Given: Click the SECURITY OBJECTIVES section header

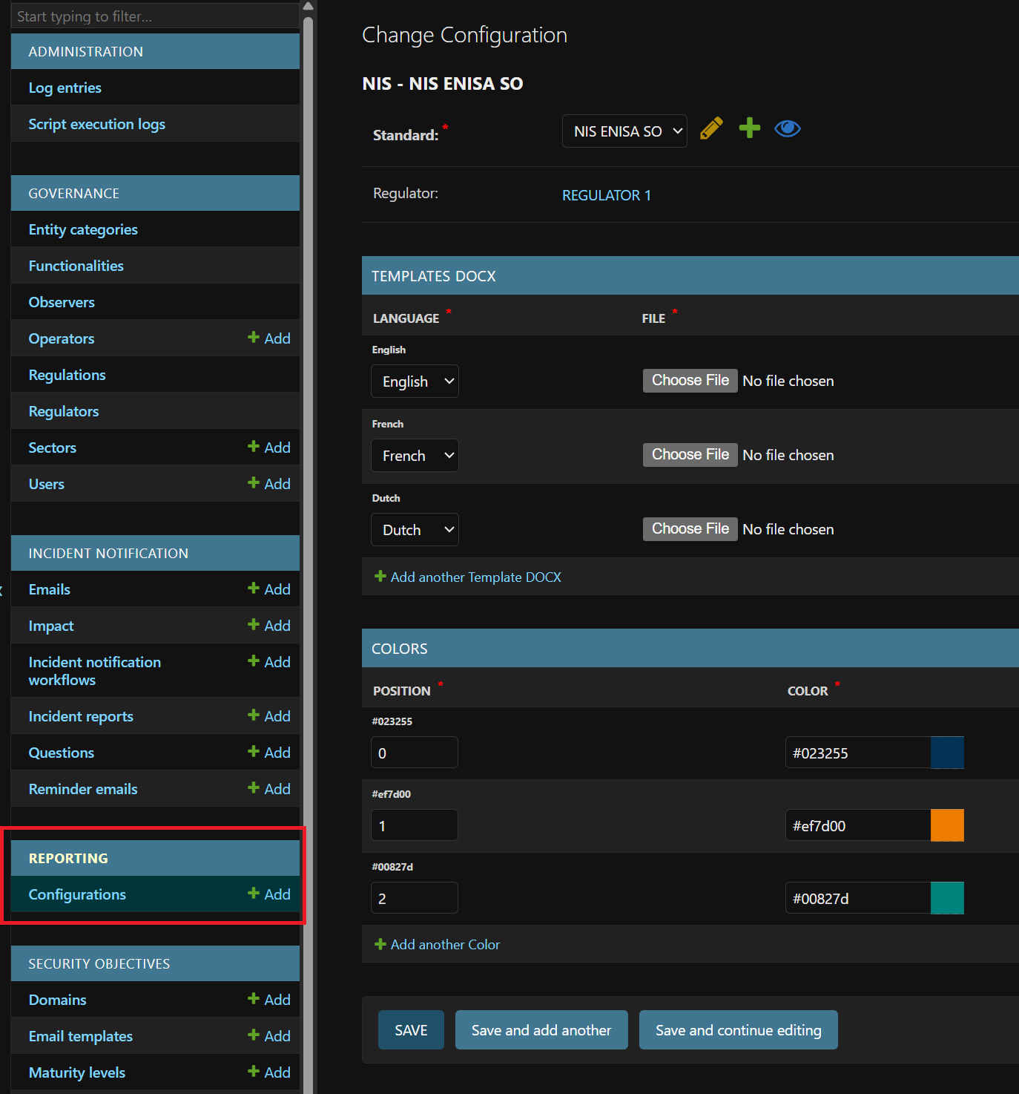Looking at the screenshot, I should coord(155,963).
